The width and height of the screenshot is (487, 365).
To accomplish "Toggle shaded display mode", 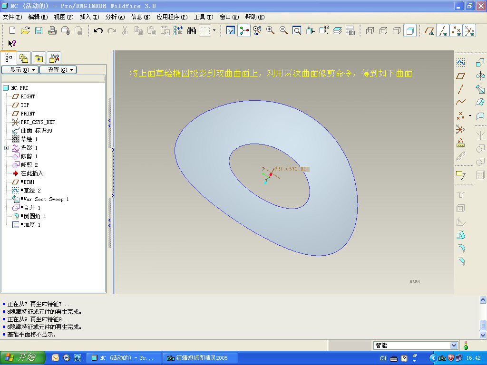I will [x=410, y=30].
